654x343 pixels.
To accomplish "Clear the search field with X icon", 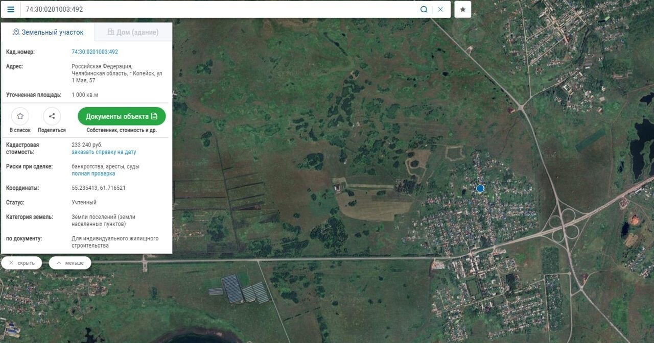I will [440, 9].
